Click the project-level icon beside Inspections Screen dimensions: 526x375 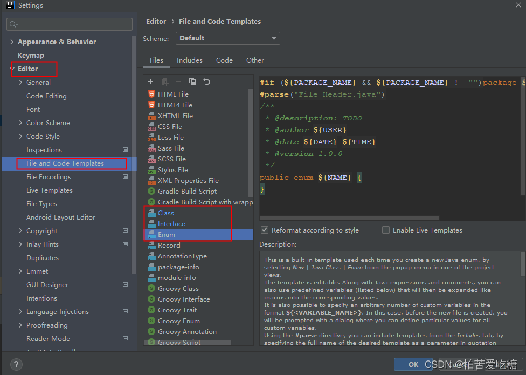pos(126,150)
